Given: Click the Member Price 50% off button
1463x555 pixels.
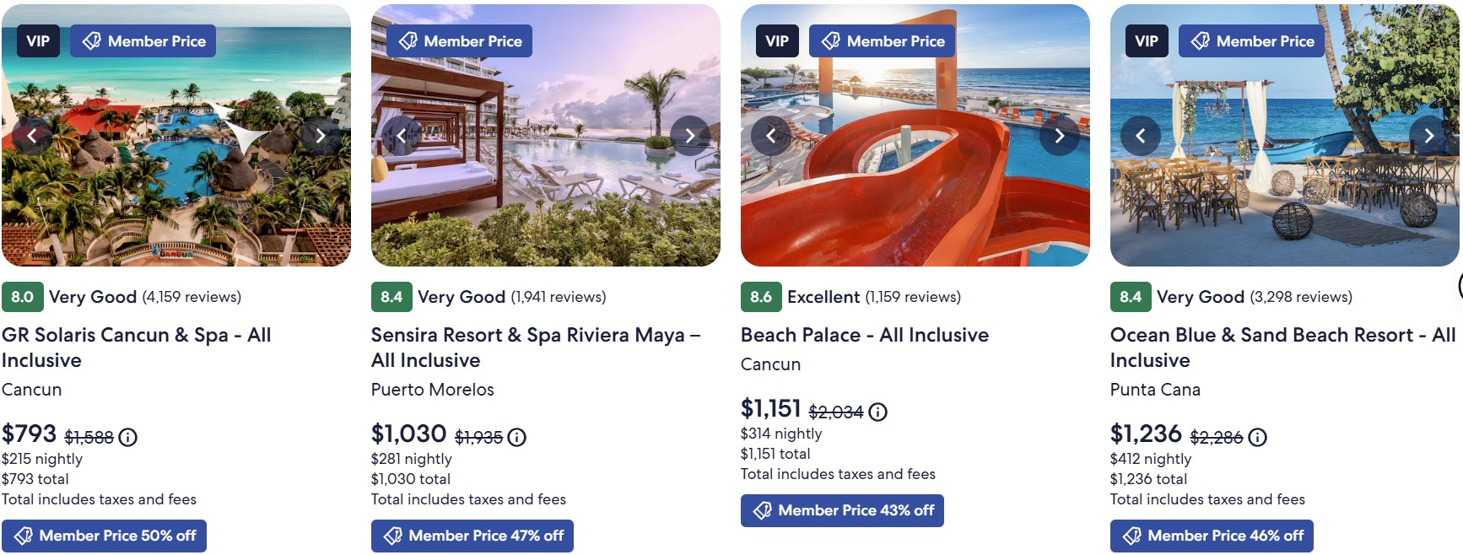Looking at the screenshot, I should 104,535.
